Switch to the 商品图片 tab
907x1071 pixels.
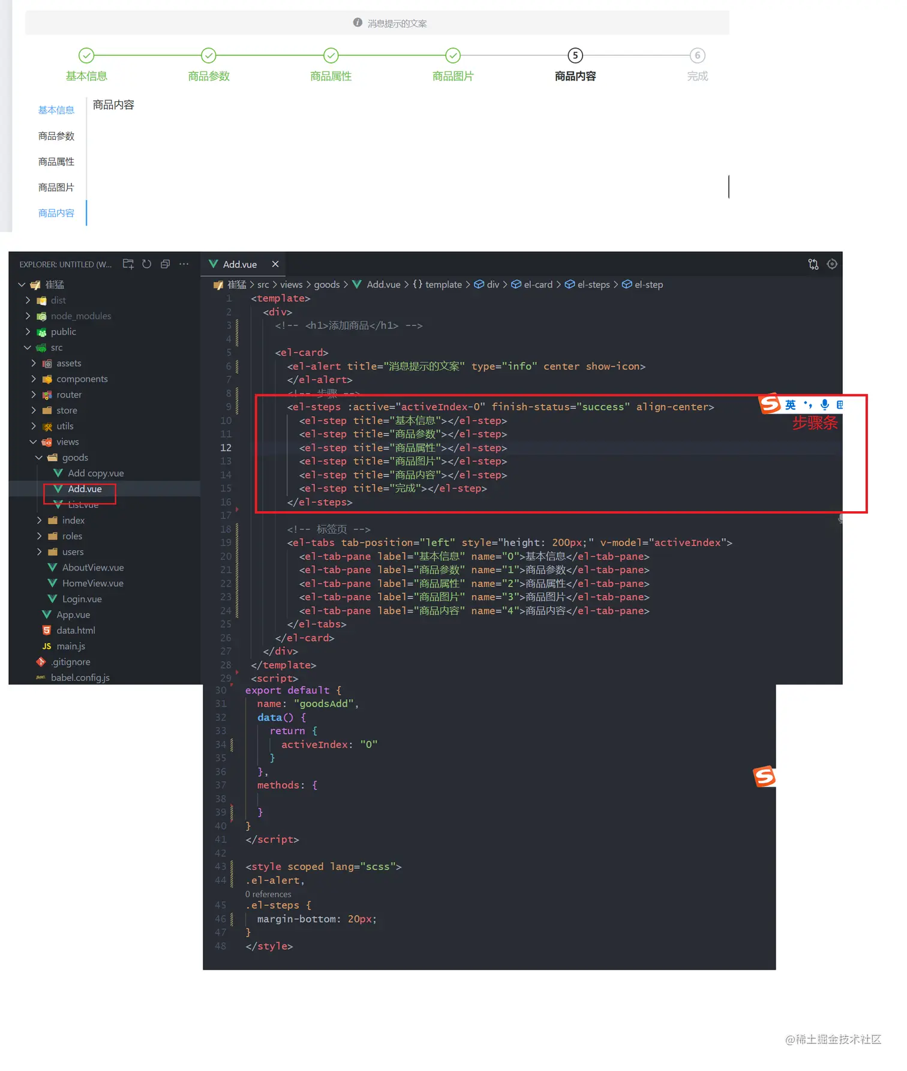pos(56,188)
